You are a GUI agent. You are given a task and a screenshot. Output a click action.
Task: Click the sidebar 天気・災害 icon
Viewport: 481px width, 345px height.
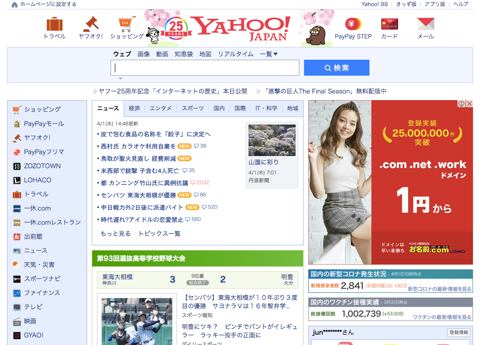pyautogui.click(x=16, y=265)
